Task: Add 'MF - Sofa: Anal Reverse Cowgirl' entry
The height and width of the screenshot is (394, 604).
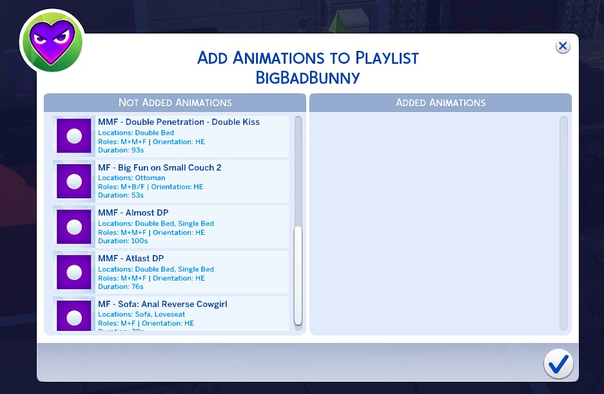Action: coord(171,314)
